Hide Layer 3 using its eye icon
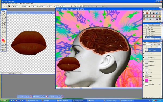Viewport: 163px width, 102px height. pyautogui.click(x=143, y=73)
